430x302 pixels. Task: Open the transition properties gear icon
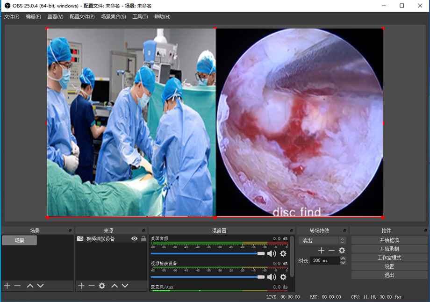[342, 251]
